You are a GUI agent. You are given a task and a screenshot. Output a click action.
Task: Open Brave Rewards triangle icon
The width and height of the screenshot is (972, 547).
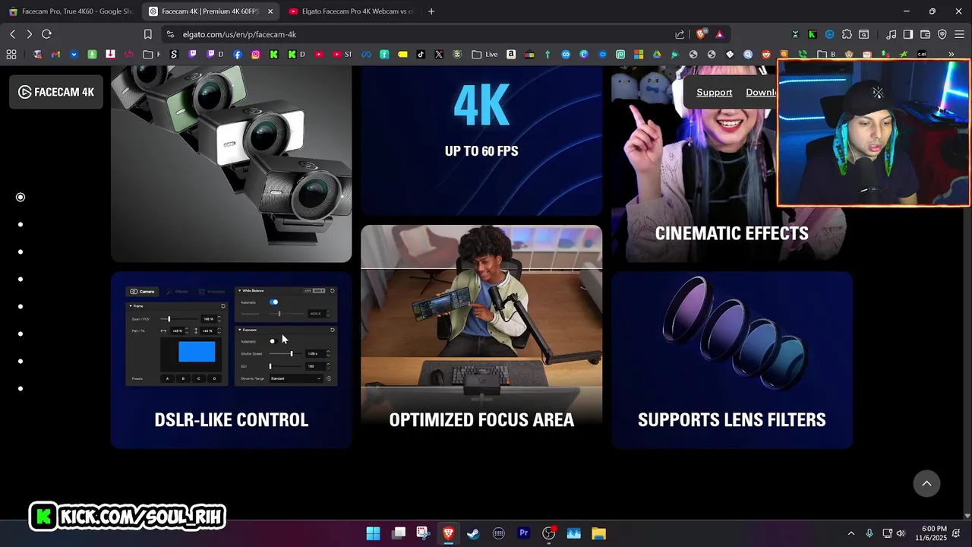tap(720, 34)
